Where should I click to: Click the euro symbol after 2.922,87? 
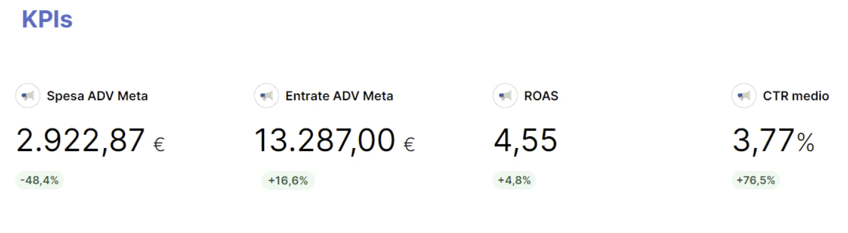coord(159,145)
